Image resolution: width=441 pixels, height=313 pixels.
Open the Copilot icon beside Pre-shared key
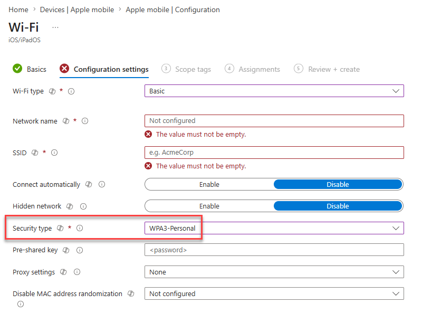(66, 250)
